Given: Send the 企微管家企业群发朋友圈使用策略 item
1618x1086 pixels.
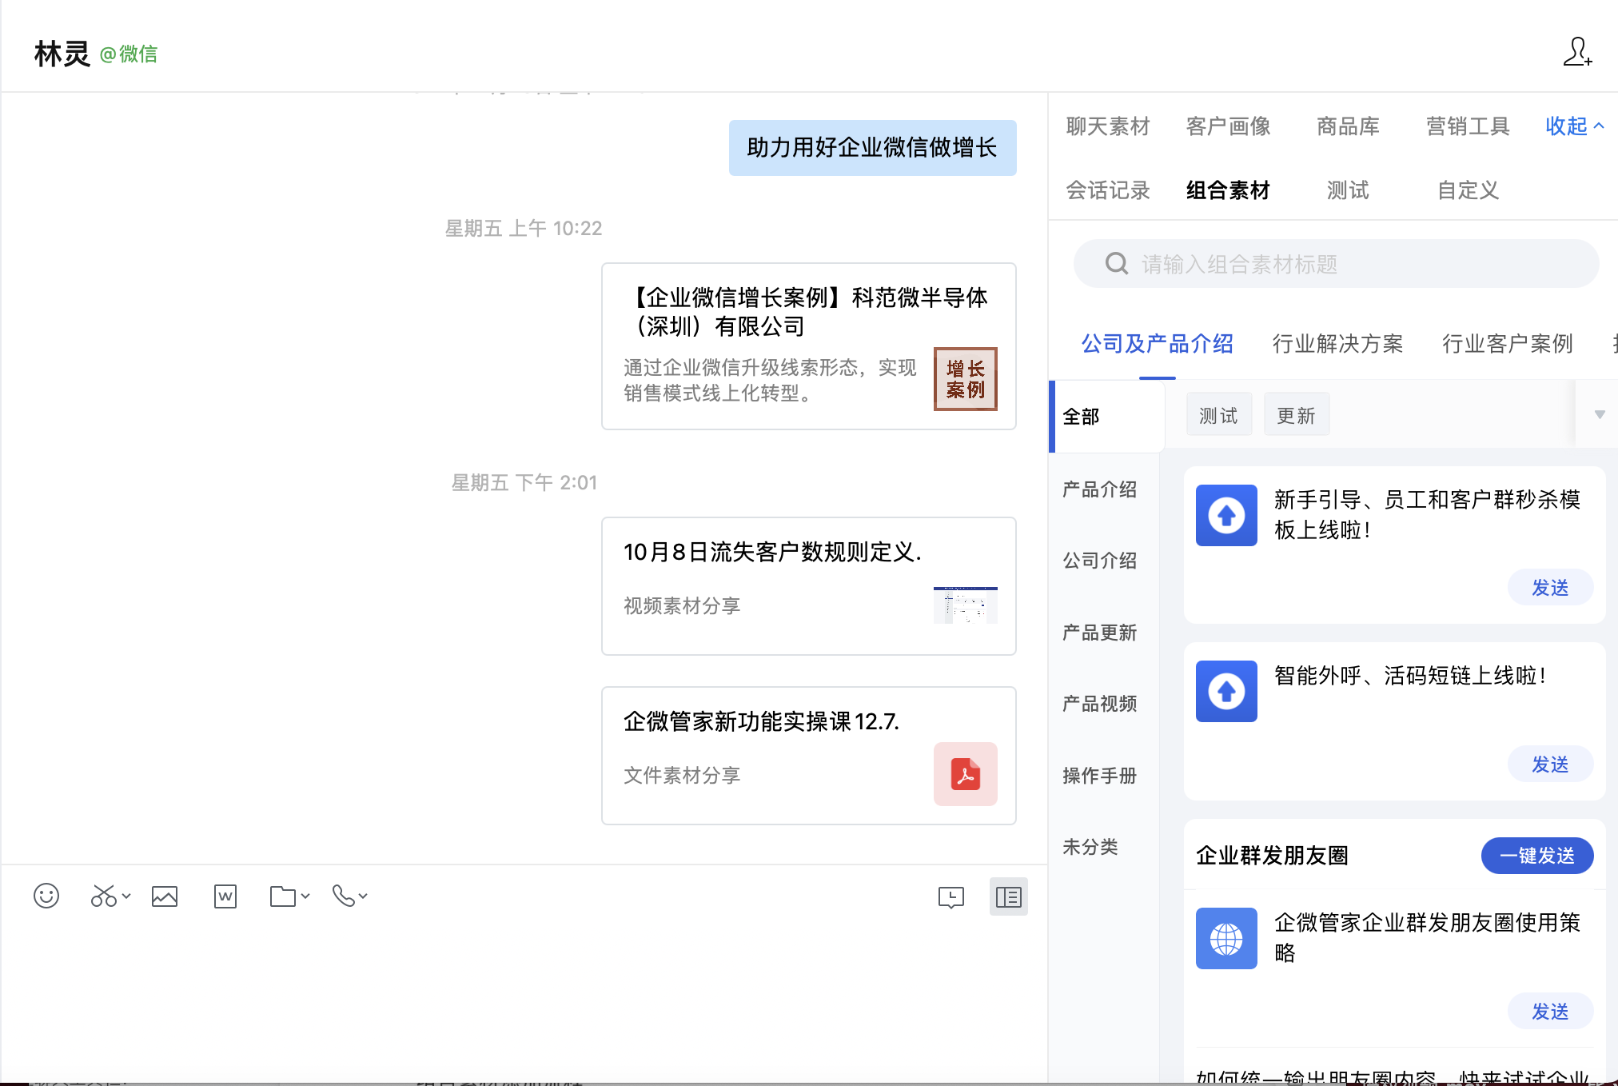Looking at the screenshot, I should click(x=1550, y=1012).
